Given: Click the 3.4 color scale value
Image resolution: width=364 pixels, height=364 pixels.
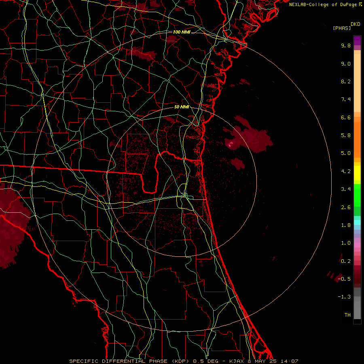Looking at the screenshot, I should [x=346, y=189].
